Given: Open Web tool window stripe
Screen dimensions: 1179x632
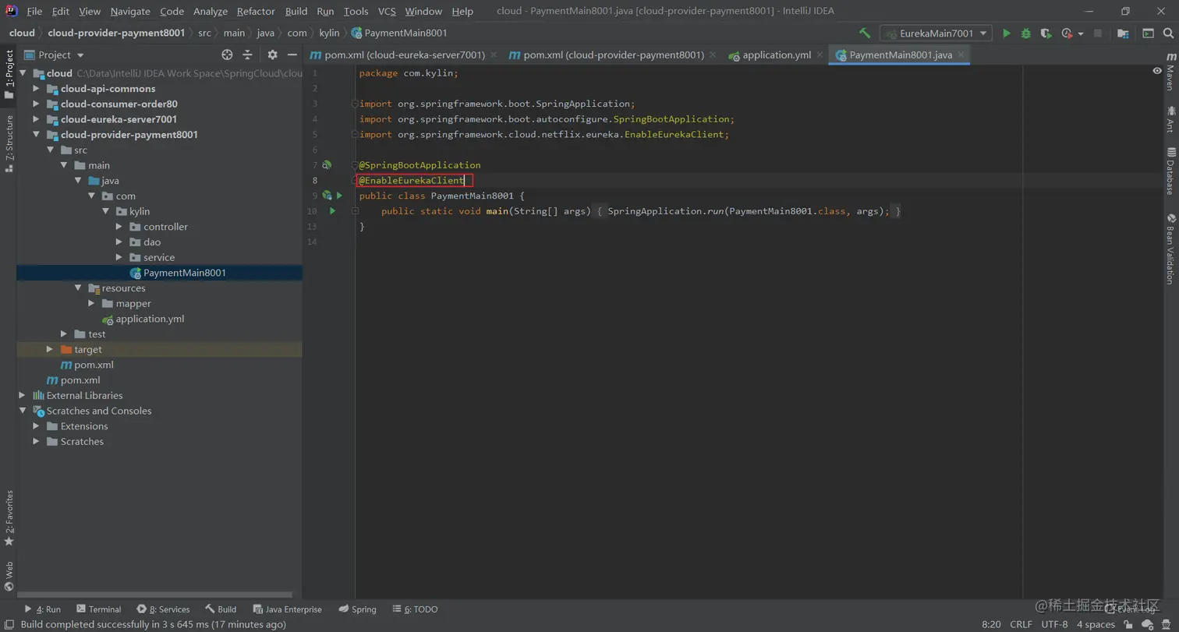Looking at the screenshot, I should pos(9,577).
